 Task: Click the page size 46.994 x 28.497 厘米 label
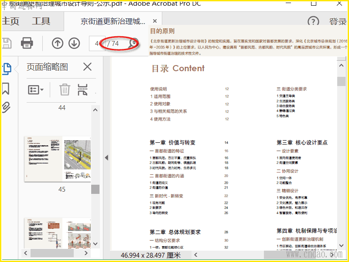tap(151, 255)
